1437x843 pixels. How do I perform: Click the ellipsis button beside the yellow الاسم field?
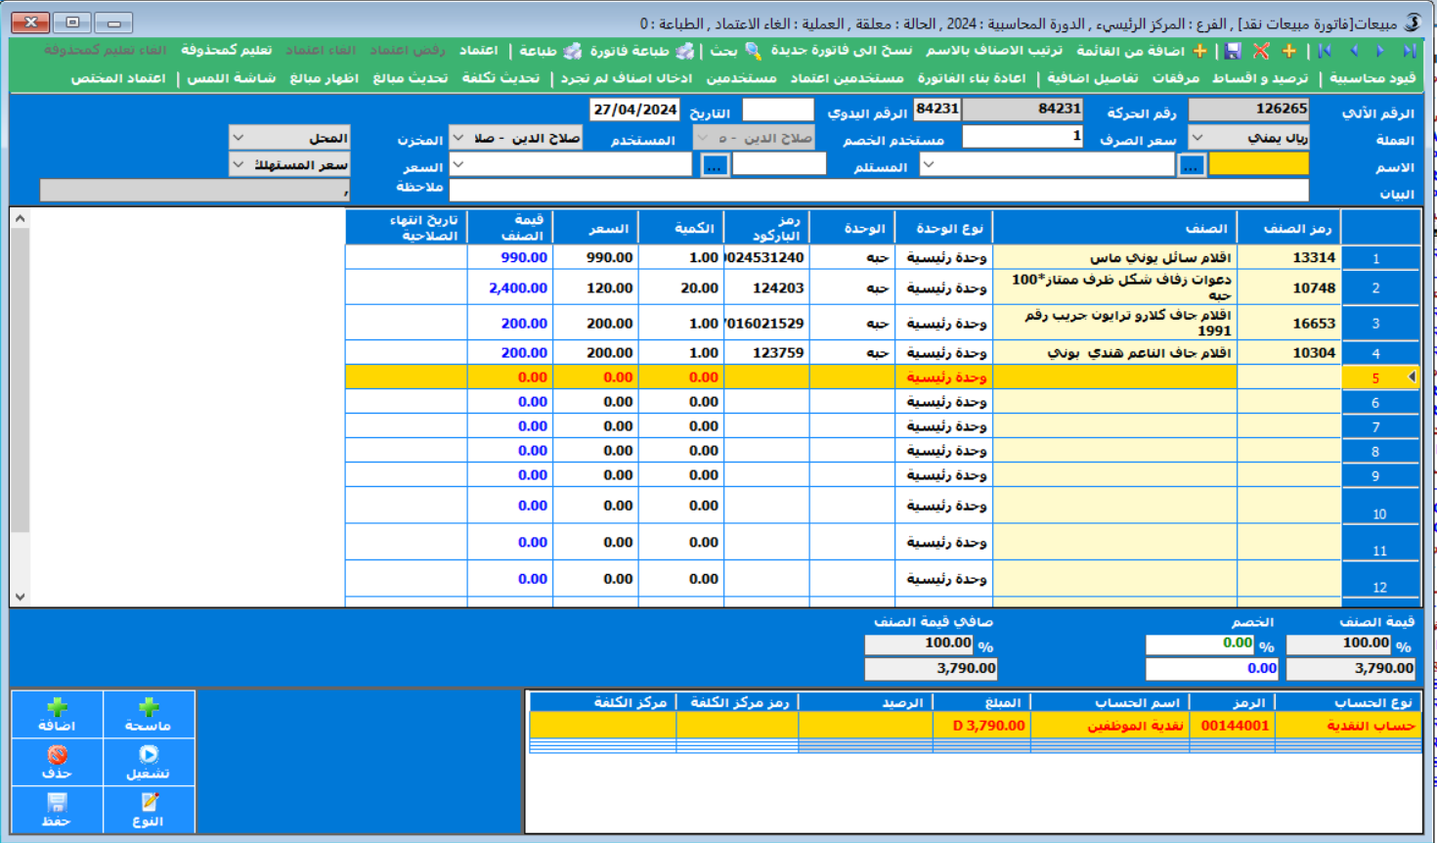[x=1192, y=165]
